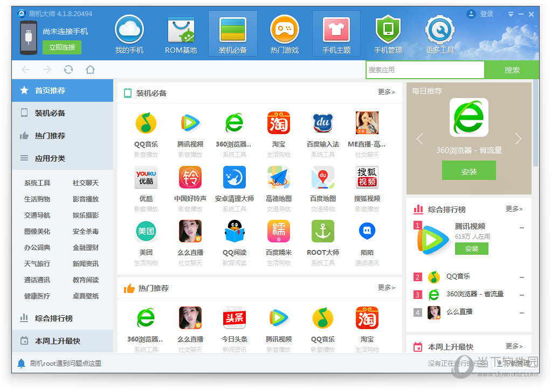Viewport: 551px width, 390px height.
Task: Open 百度糯米 app icon
Action: click(279, 231)
